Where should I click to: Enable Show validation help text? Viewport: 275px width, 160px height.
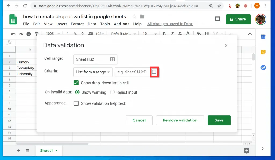[76, 103]
